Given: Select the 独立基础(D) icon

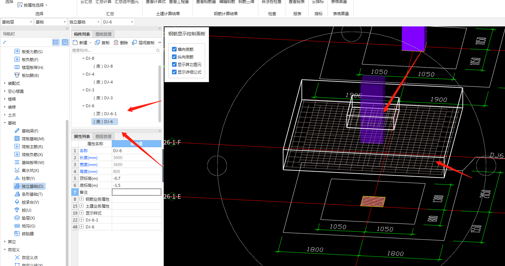Looking at the screenshot, I should point(17,186).
